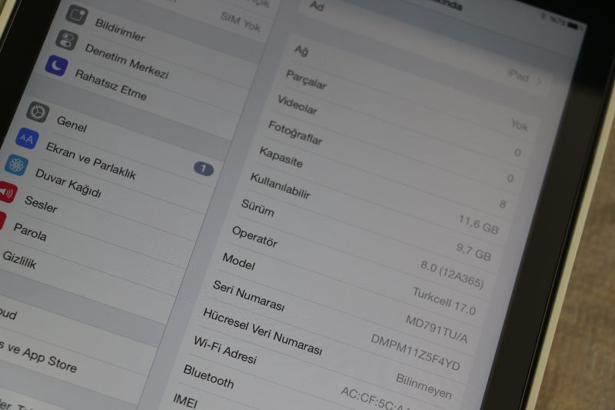Tap the iPad name value
The width and height of the screenshot is (615, 410).
(518, 75)
